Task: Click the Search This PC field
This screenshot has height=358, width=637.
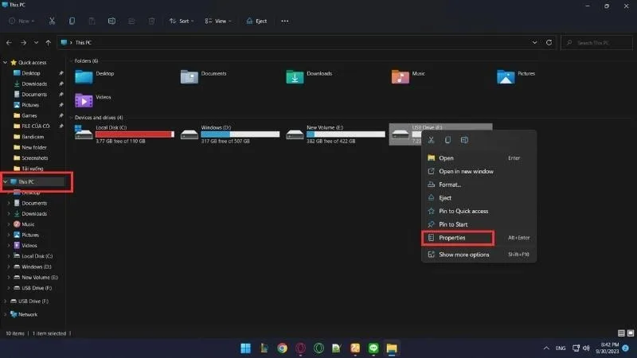Action: tap(596, 43)
